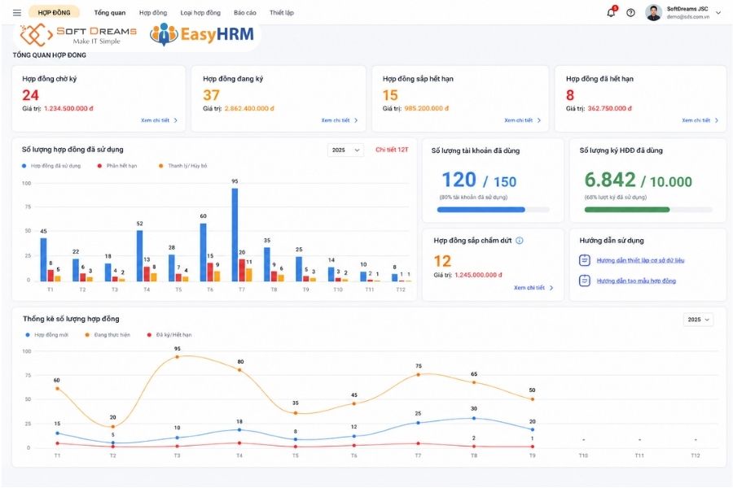The image size is (733, 488).
Task: Open Xem chi tiết for Hợp đồng chờ ký
Action: [156, 120]
